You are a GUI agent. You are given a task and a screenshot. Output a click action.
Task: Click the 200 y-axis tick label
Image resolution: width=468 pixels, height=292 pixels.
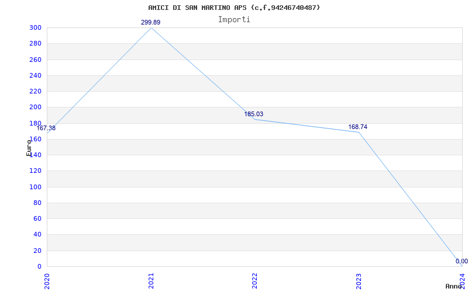[x=35, y=107]
